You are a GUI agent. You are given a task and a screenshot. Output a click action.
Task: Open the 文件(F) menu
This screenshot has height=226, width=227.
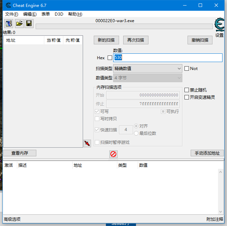tap(12, 14)
